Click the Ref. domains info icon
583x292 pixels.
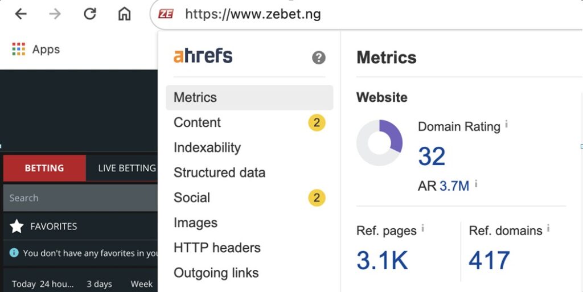548,228
